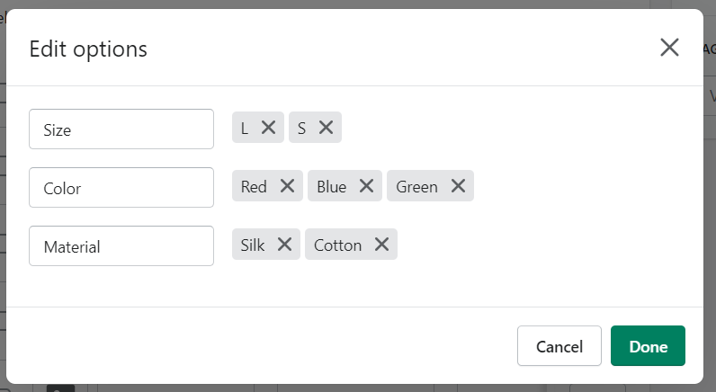The height and width of the screenshot is (392, 716).
Task: Delete the Cotton material option
Action: [x=381, y=245]
